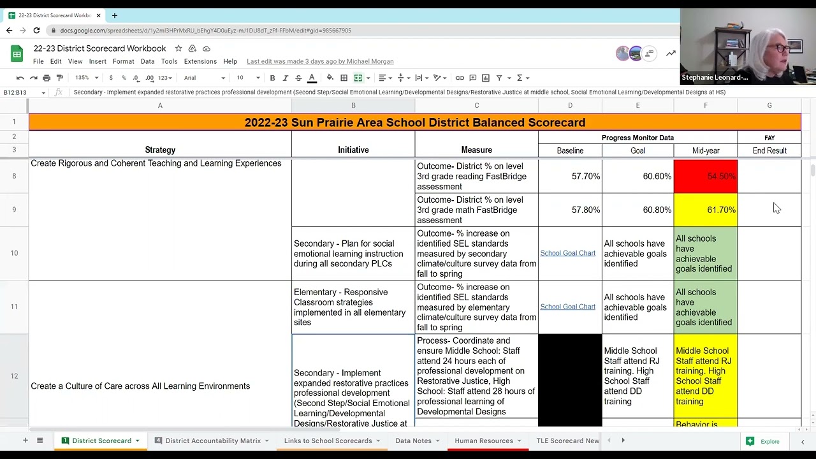Screen dimensions: 816x459
Task: Click the Merge cells button
Action: [358, 78]
